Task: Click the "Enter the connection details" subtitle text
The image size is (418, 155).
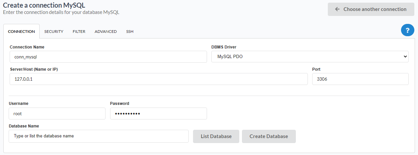Action: coord(61,12)
